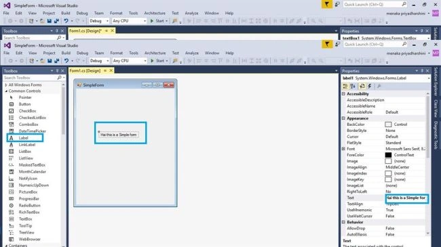441x247 pixels.
Task: Click Find in Files icon in front toolbar
Action: point(175,61)
